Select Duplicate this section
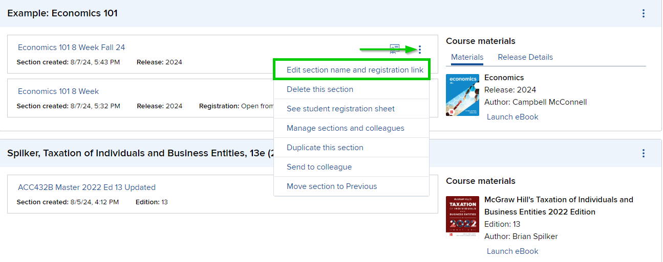The height and width of the screenshot is (262, 663). (x=325, y=148)
